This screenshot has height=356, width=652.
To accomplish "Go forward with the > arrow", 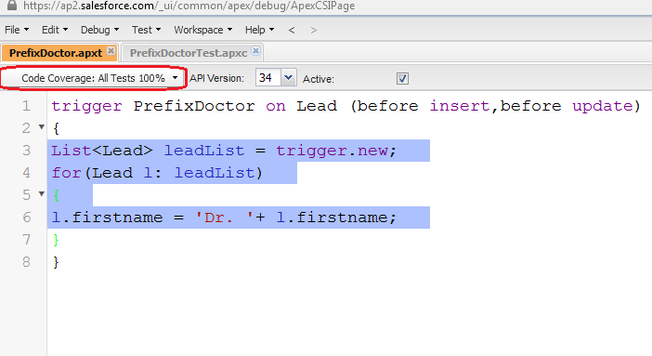I will point(314,30).
